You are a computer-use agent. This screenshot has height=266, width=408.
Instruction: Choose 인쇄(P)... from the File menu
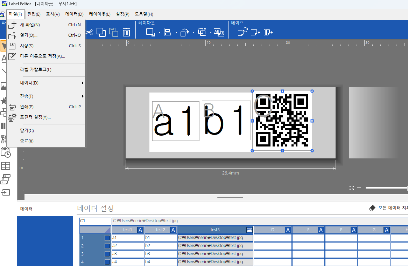pos(46,107)
